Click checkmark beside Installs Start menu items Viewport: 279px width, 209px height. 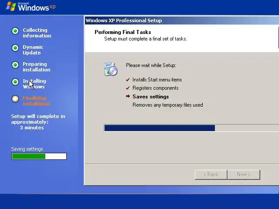point(128,80)
